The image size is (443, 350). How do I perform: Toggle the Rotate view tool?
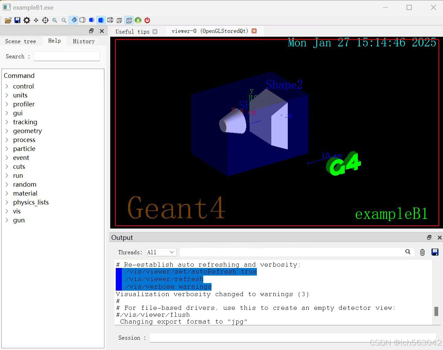coord(73,20)
